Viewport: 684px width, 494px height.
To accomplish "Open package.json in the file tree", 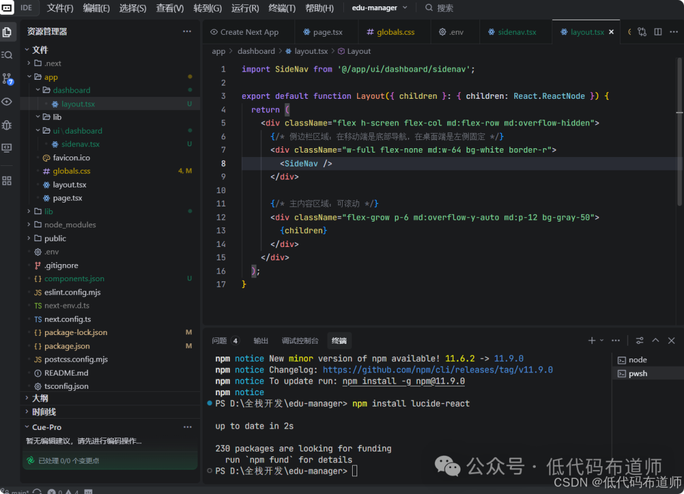I will pyautogui.click(x=66, y=346).
